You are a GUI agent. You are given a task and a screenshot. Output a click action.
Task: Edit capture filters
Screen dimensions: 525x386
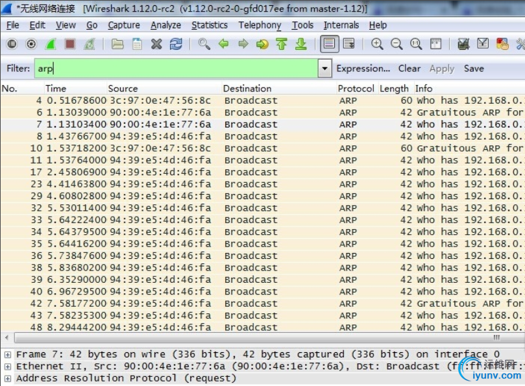tap(463, 44)
